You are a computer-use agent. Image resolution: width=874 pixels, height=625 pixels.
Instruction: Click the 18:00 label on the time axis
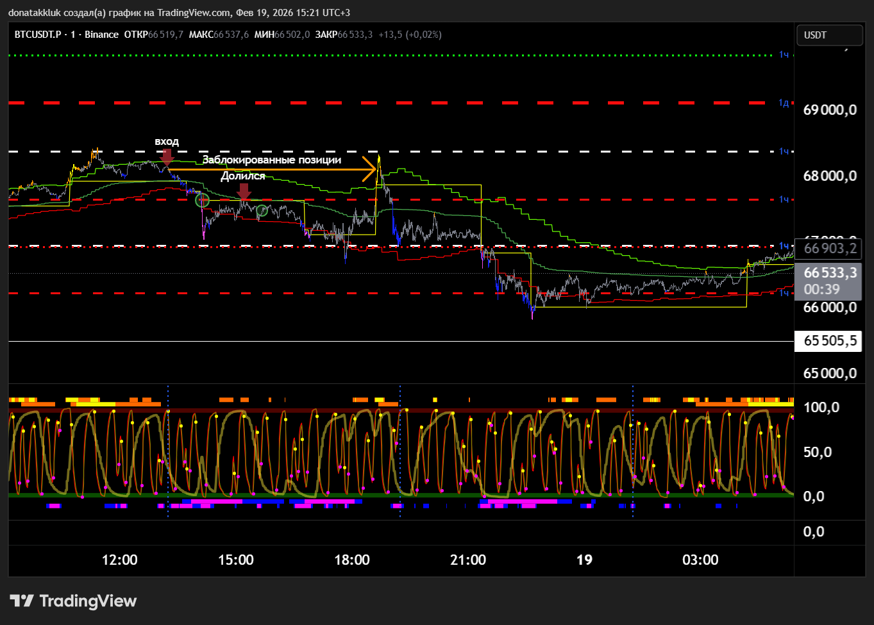point(351,560)
